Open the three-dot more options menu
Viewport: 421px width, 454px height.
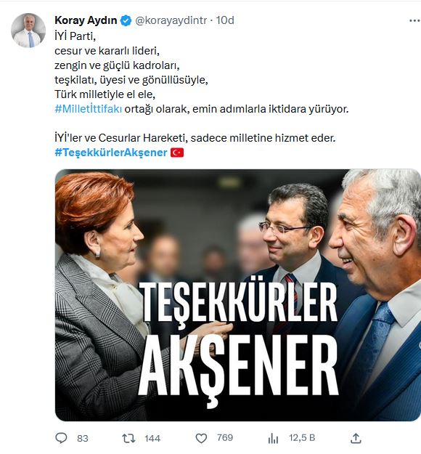tap(414, 20)
